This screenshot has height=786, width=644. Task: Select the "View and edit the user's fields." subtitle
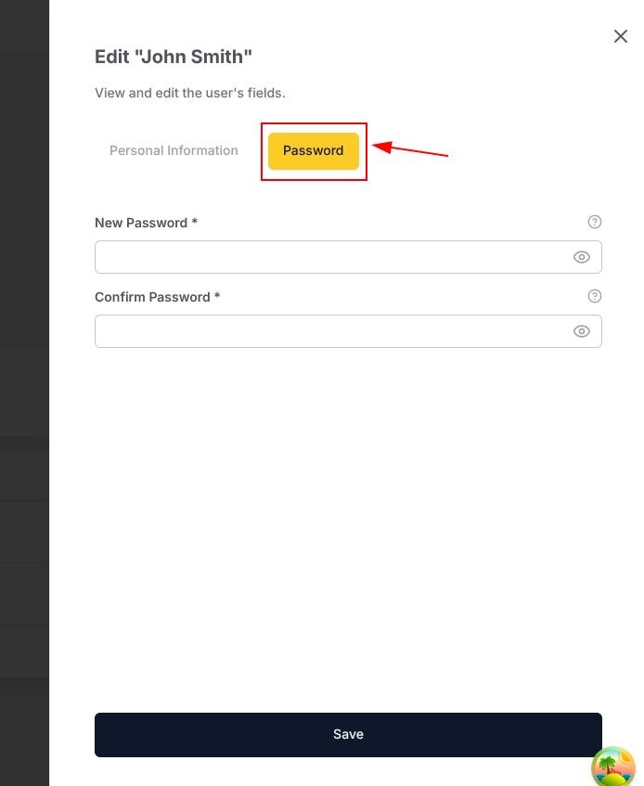pos(190,93)
